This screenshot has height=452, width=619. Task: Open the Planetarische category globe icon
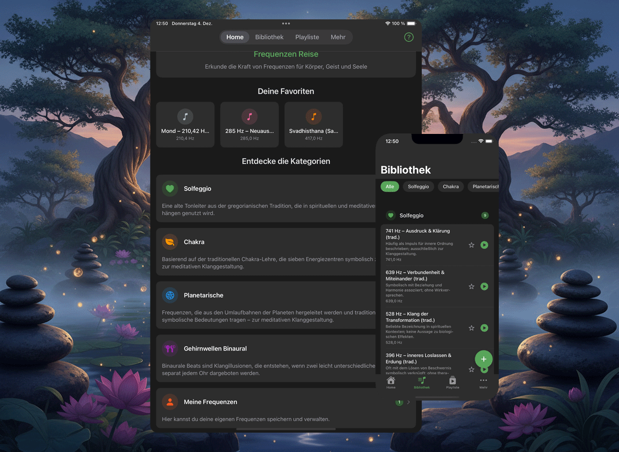click(x=170, y=296)
